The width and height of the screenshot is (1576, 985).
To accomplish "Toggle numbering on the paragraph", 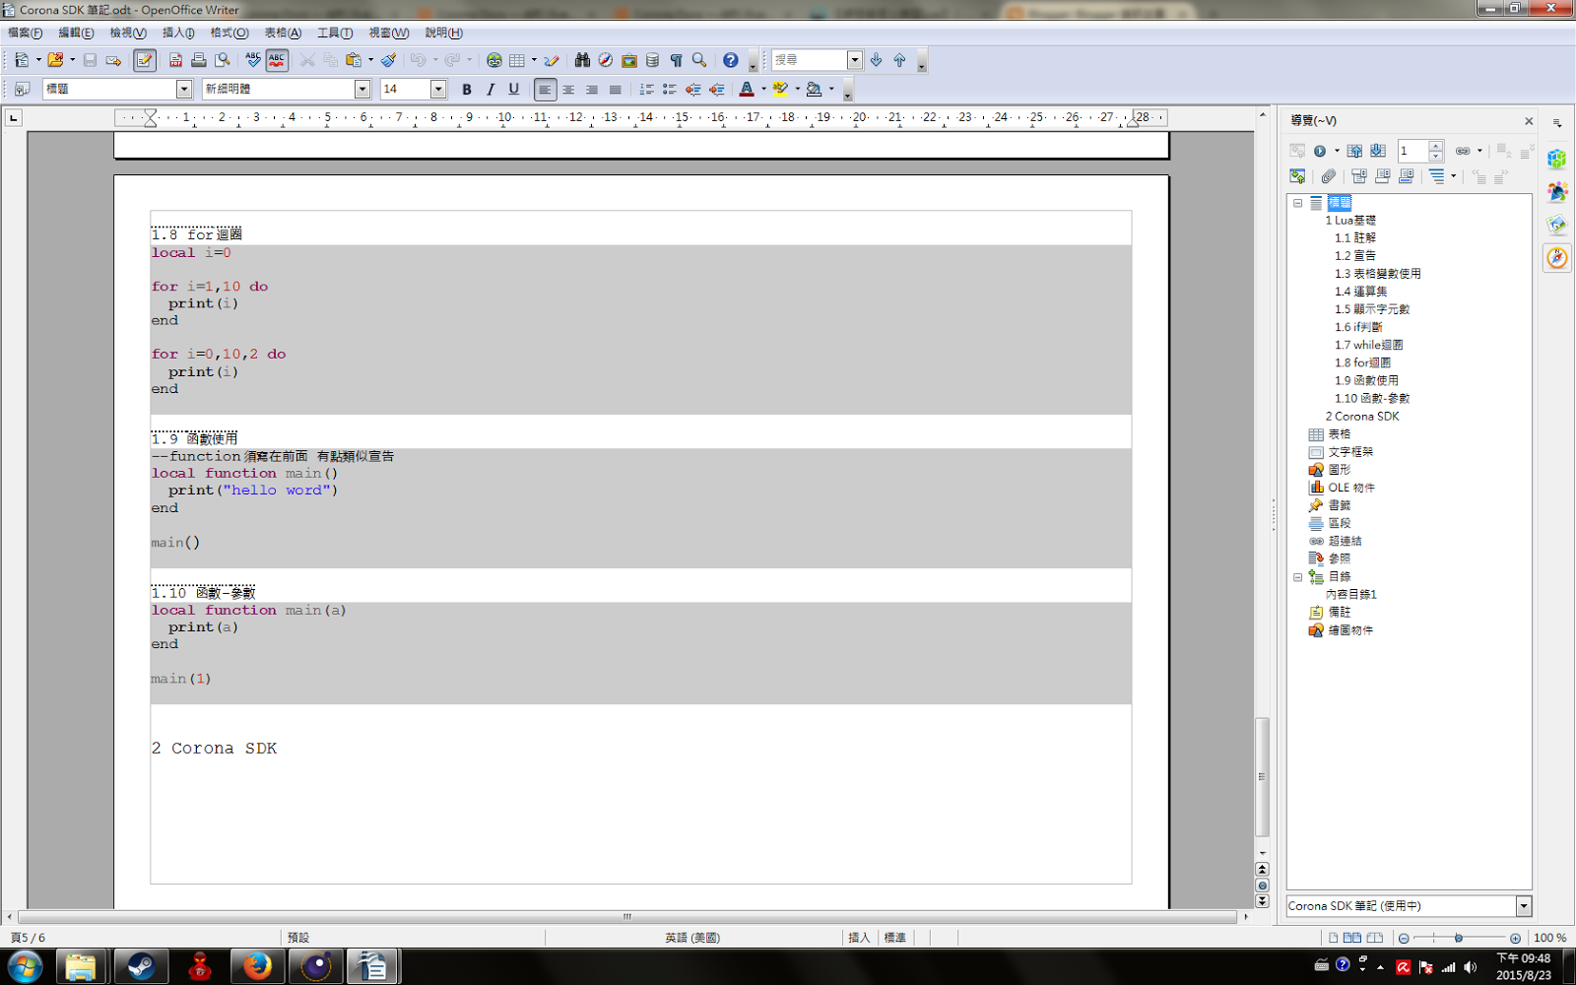I will point(646,89).
